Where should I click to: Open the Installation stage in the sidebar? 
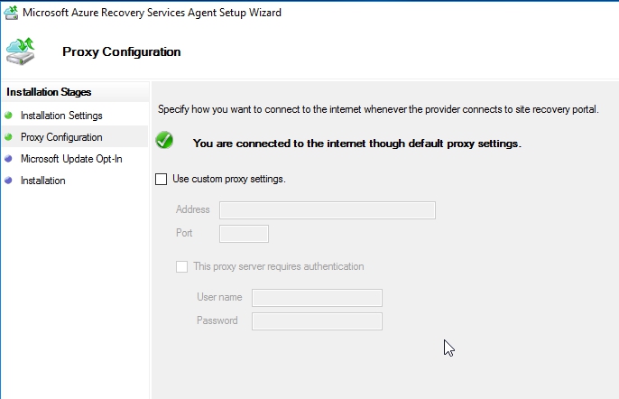(x=43, y=181)
